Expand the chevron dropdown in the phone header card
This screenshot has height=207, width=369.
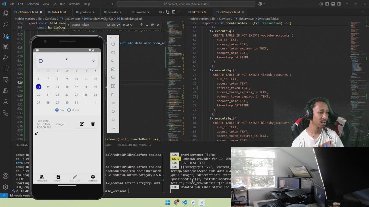pos(93,61)
